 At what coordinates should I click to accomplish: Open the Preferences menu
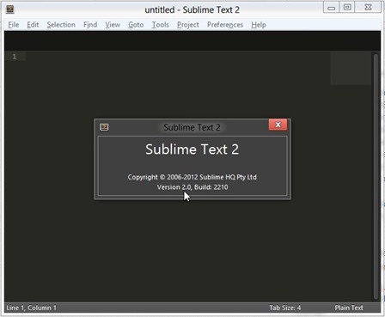coord(225,25)
